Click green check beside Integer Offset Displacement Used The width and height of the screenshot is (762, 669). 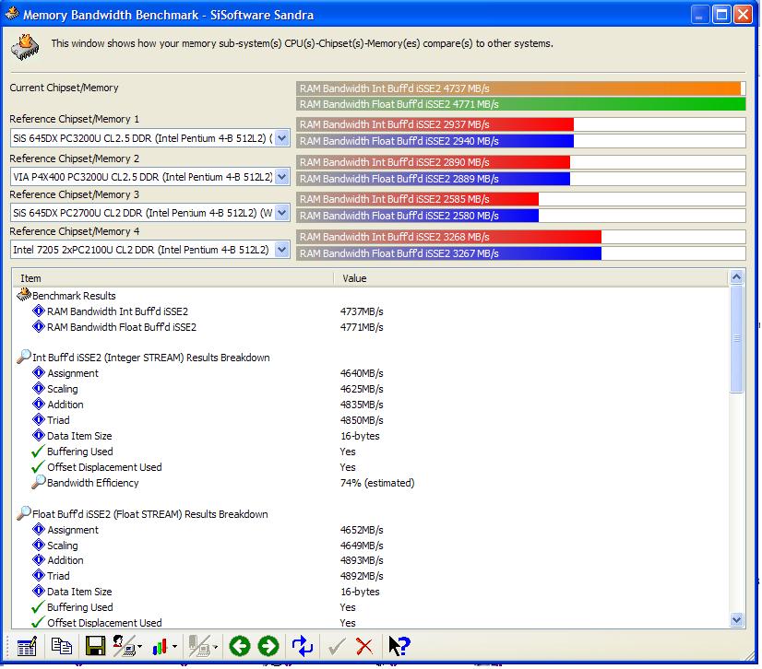coord(38,467)
